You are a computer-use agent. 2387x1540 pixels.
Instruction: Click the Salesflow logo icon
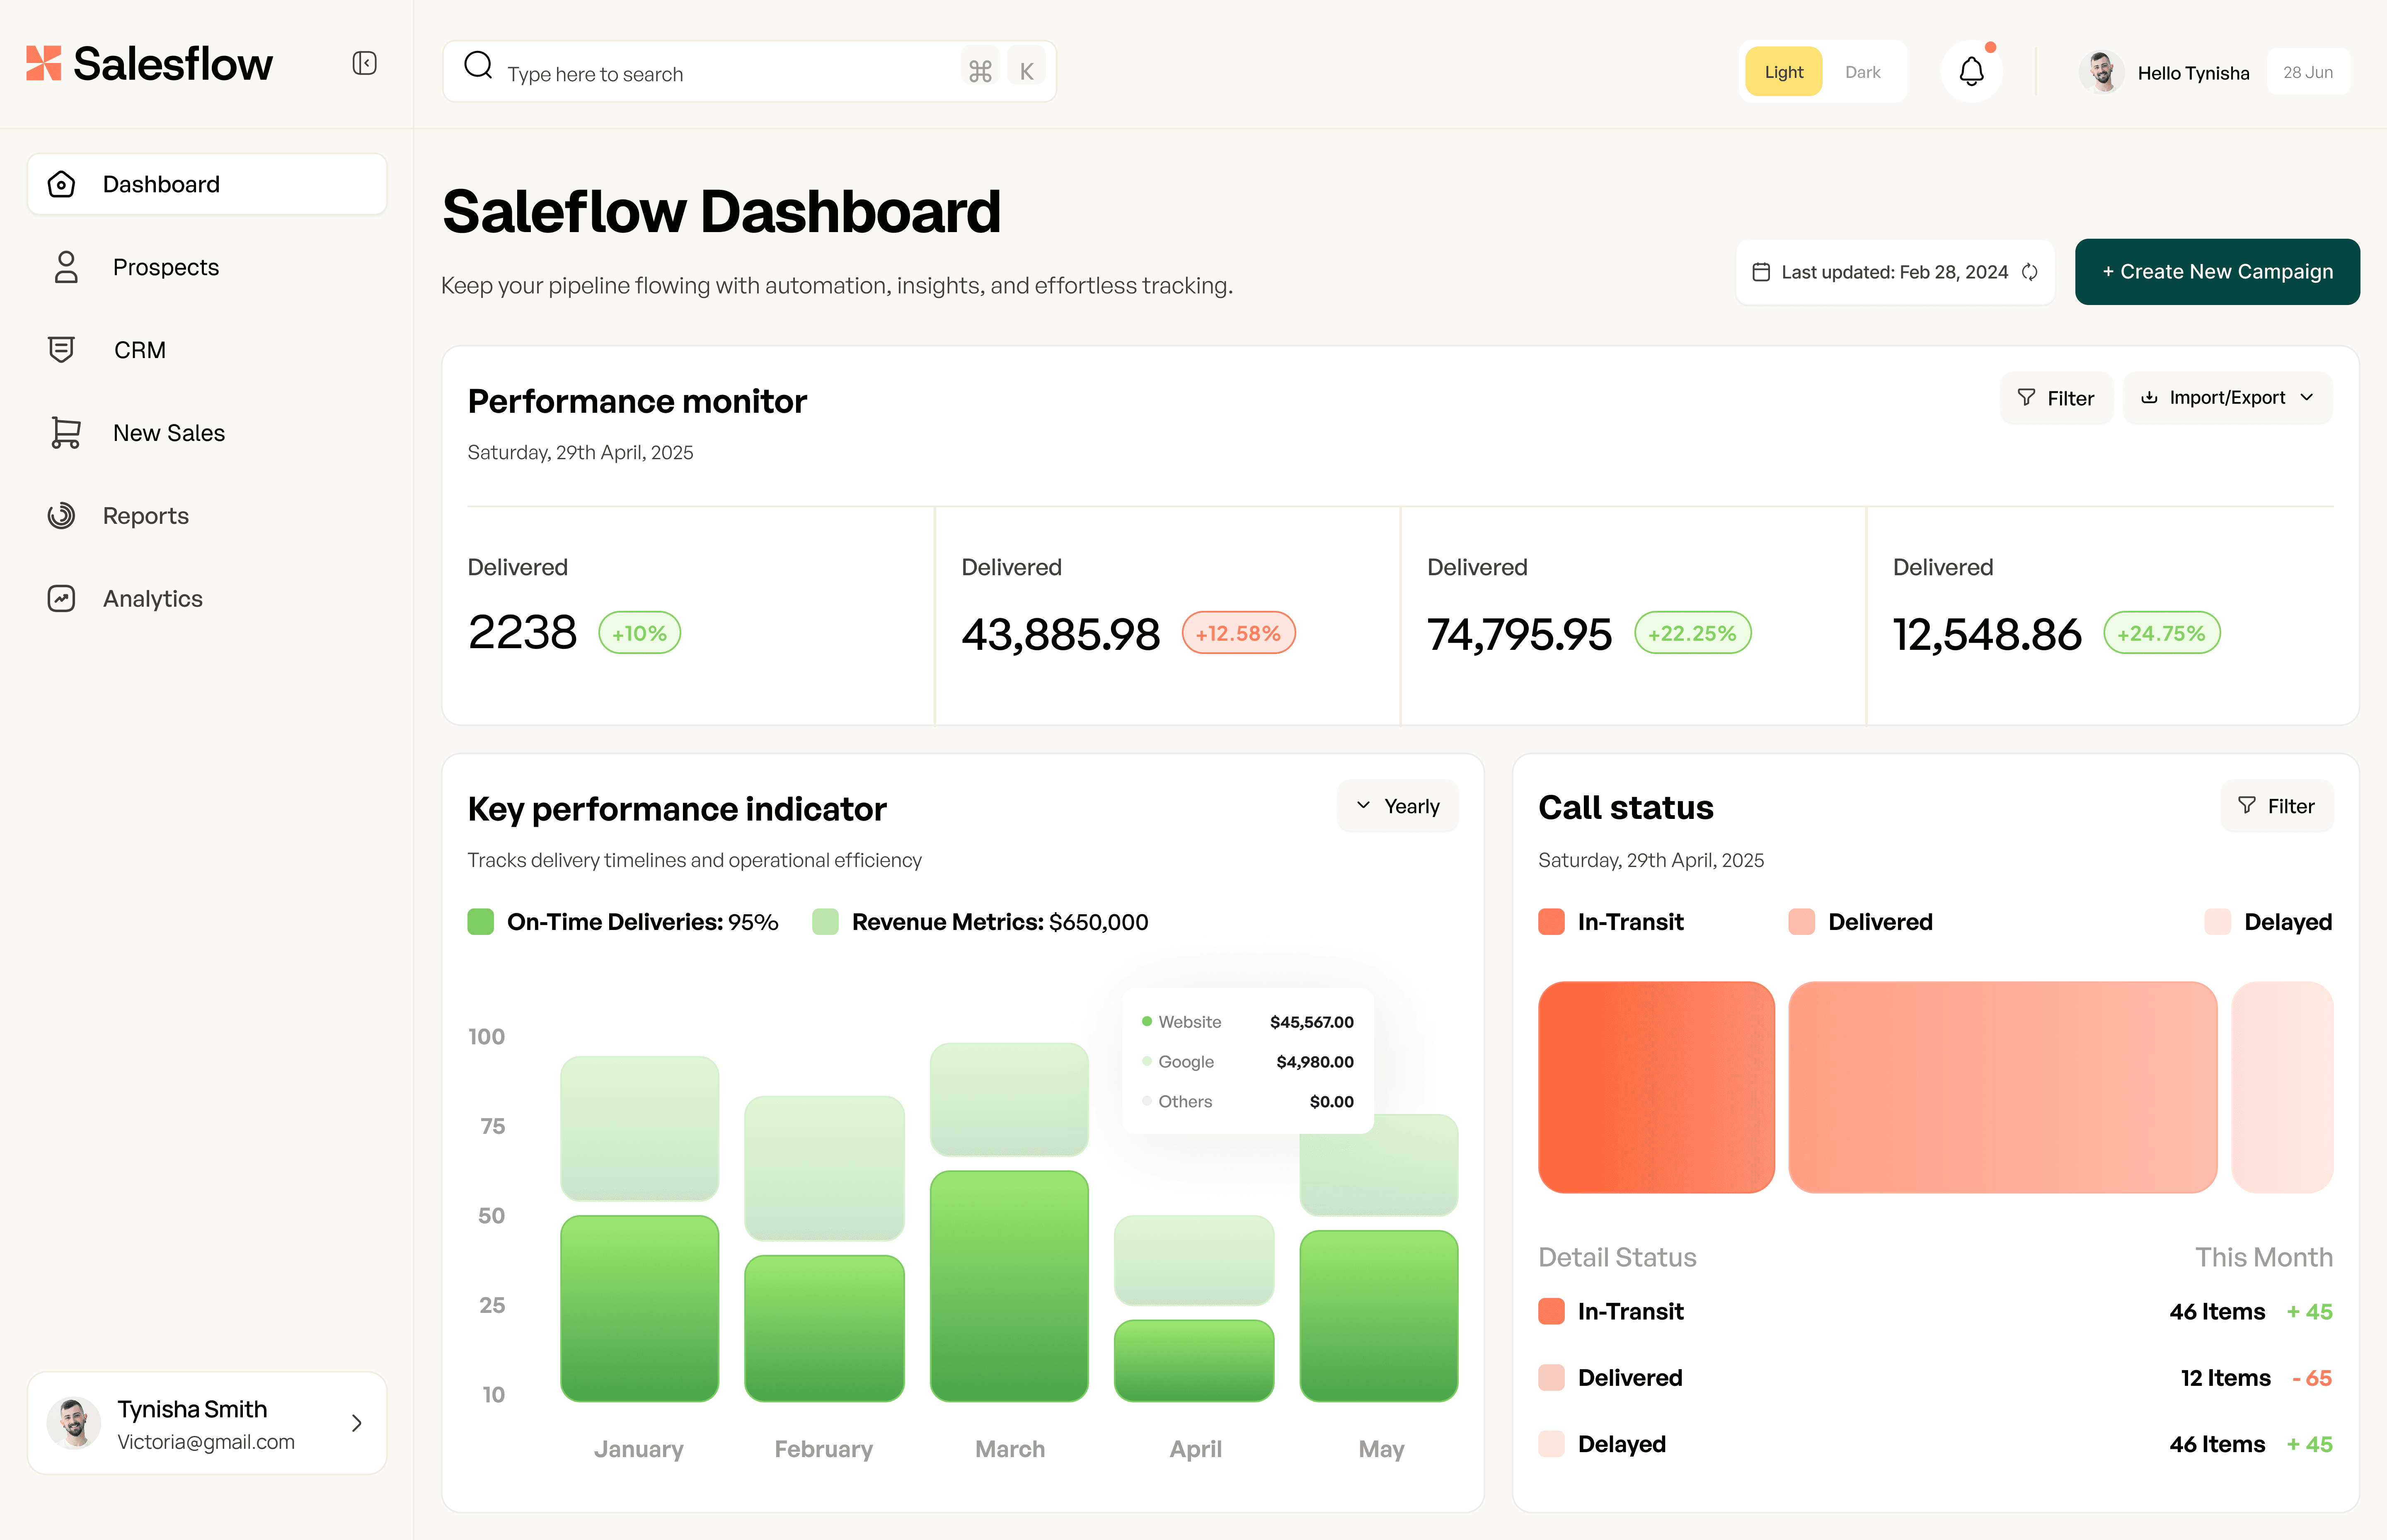(x=44, y=63)
